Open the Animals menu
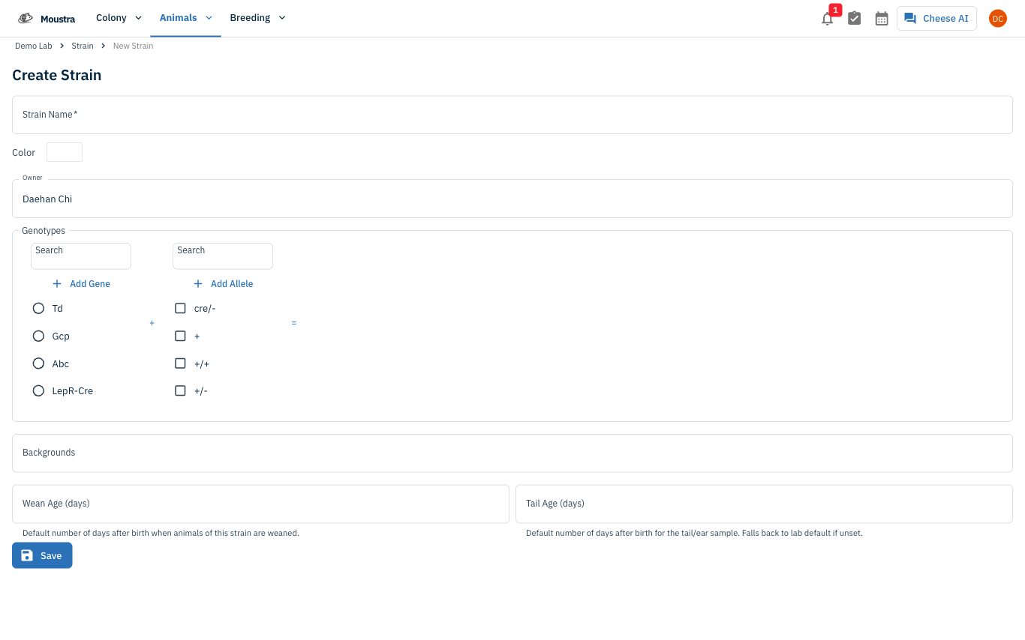 185,18
